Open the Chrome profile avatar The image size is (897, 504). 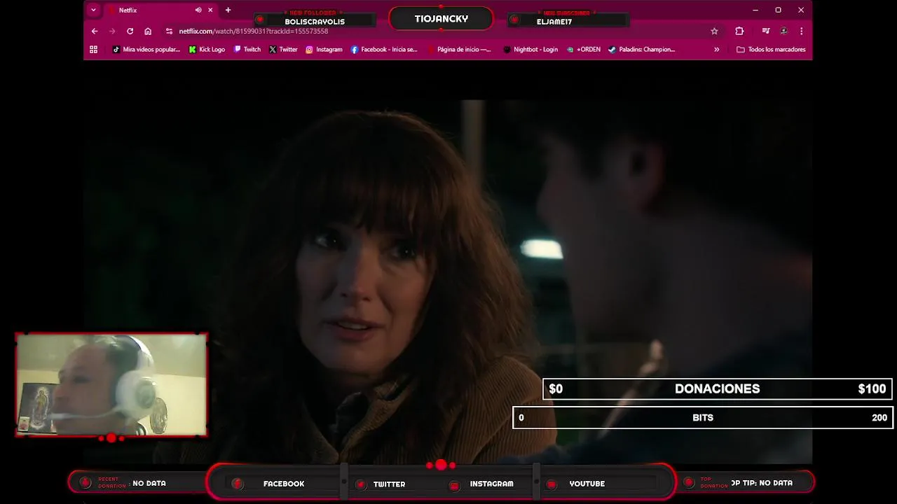coord(783,31)
